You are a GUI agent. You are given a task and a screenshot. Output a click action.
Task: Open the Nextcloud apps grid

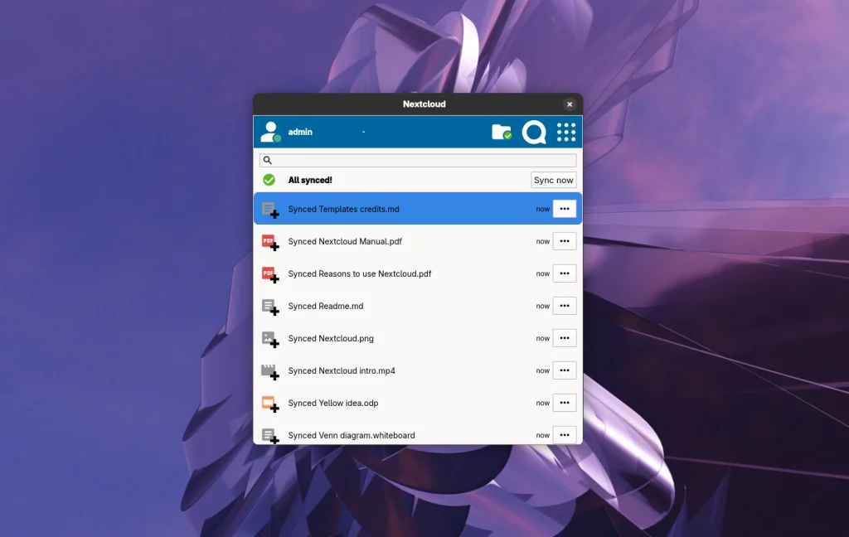pyautogui.click(x=565, y=131)
